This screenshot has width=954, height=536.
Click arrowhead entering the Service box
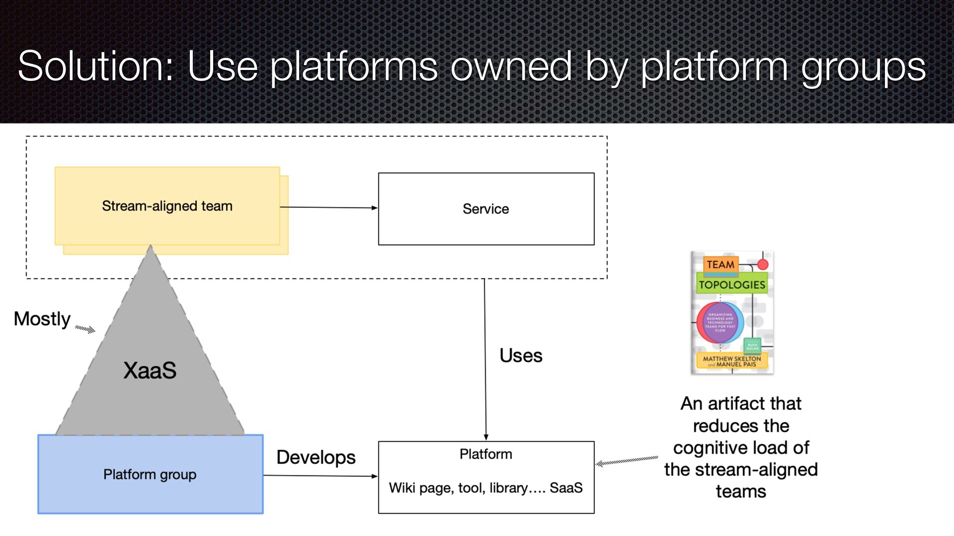374,208
